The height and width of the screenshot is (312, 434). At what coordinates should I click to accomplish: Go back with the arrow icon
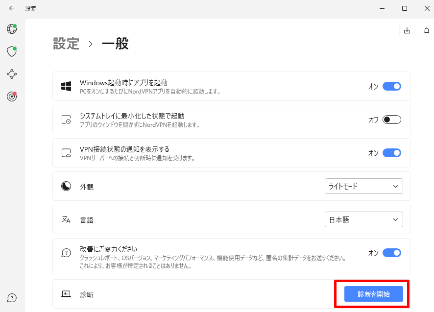click(x=12, y=8)
